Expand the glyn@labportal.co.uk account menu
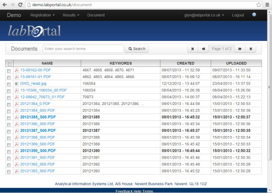The image size is (272, 193). pyautogui.click(x=204, y=15)
